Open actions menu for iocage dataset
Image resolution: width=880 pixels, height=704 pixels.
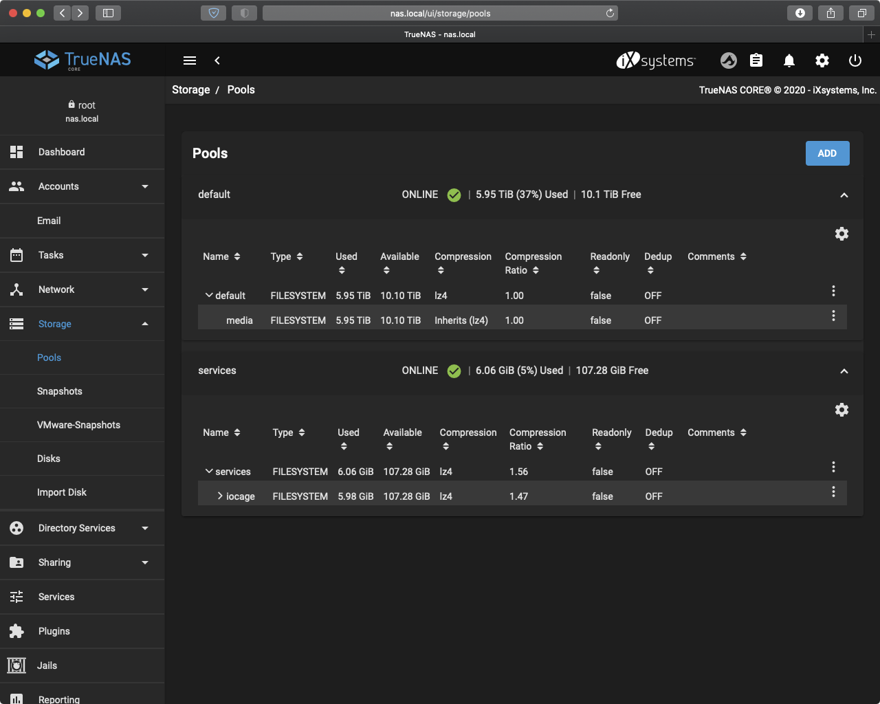(833, 492)
